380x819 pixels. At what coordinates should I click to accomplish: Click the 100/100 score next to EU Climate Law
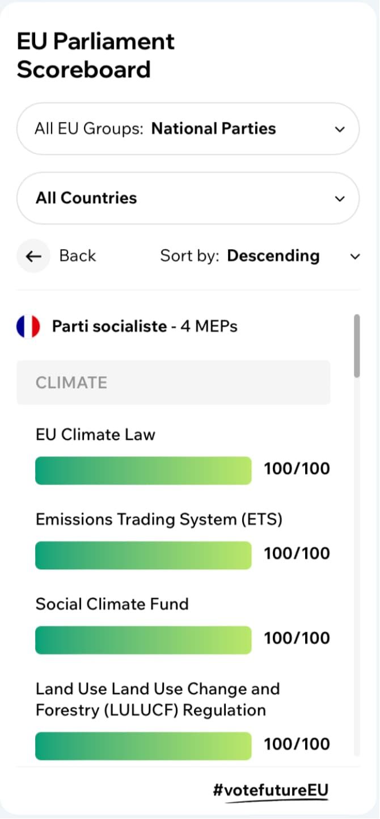[297, 468]
